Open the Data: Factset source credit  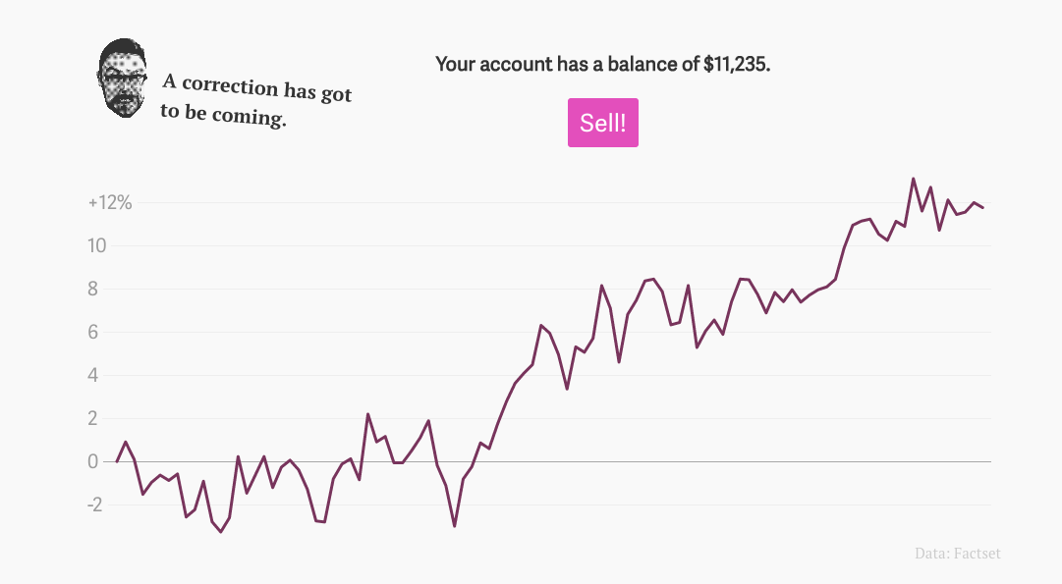pos(957,554)
